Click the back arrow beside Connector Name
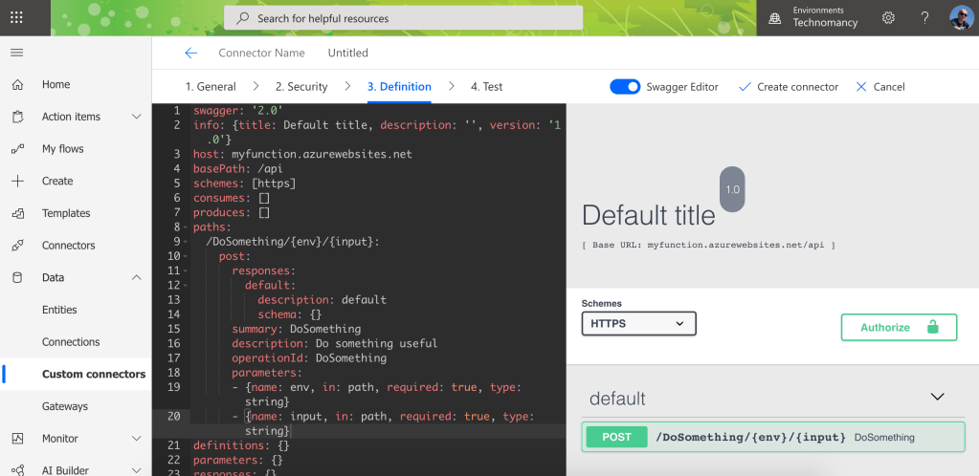 [x=191, y=53]
